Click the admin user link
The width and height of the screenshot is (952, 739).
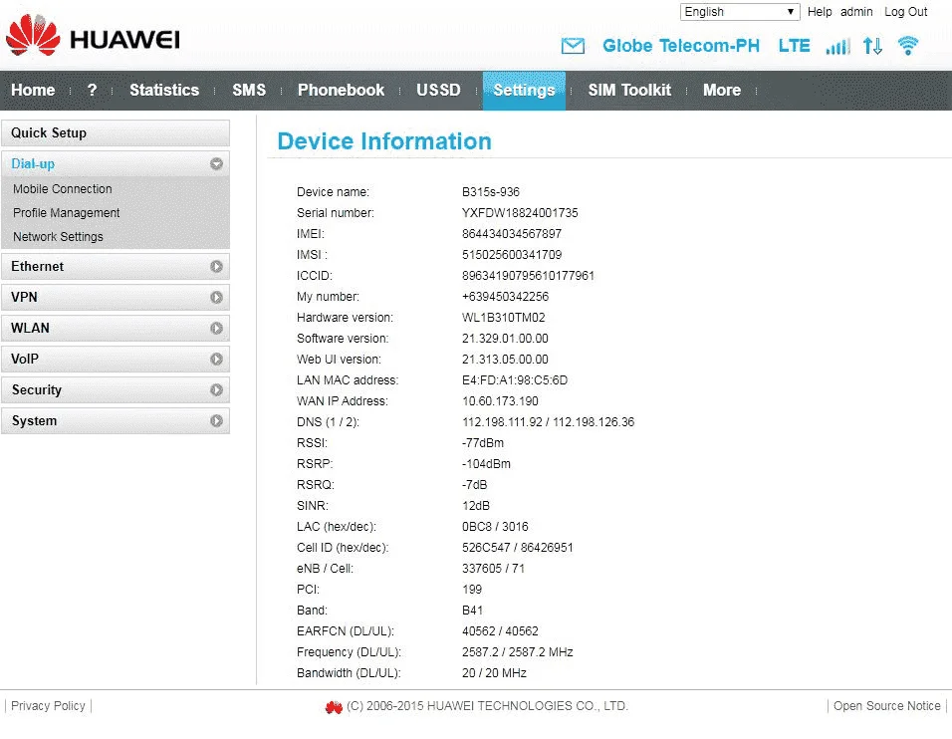(x=856, y=12)
